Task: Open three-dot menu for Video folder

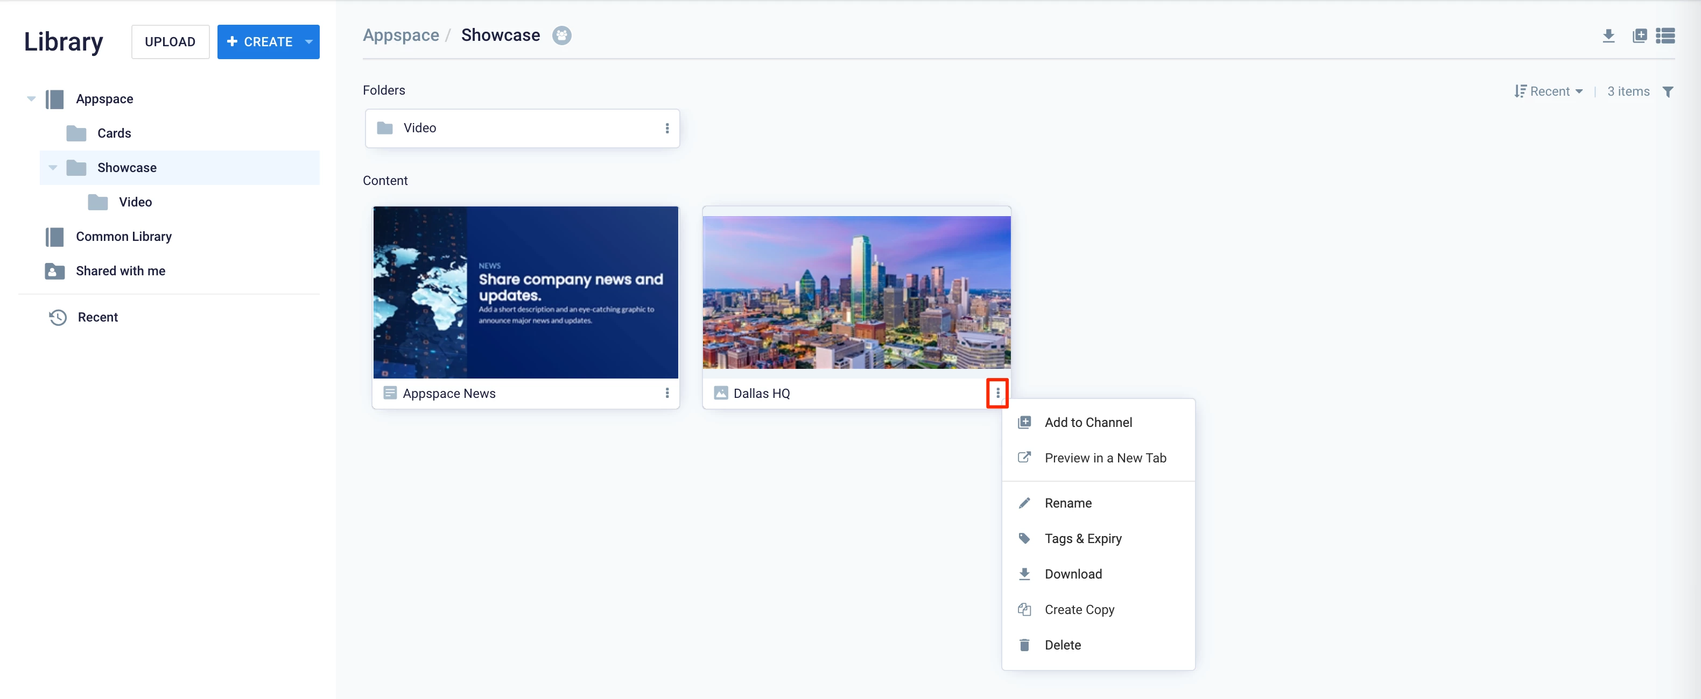Action: 667,128
